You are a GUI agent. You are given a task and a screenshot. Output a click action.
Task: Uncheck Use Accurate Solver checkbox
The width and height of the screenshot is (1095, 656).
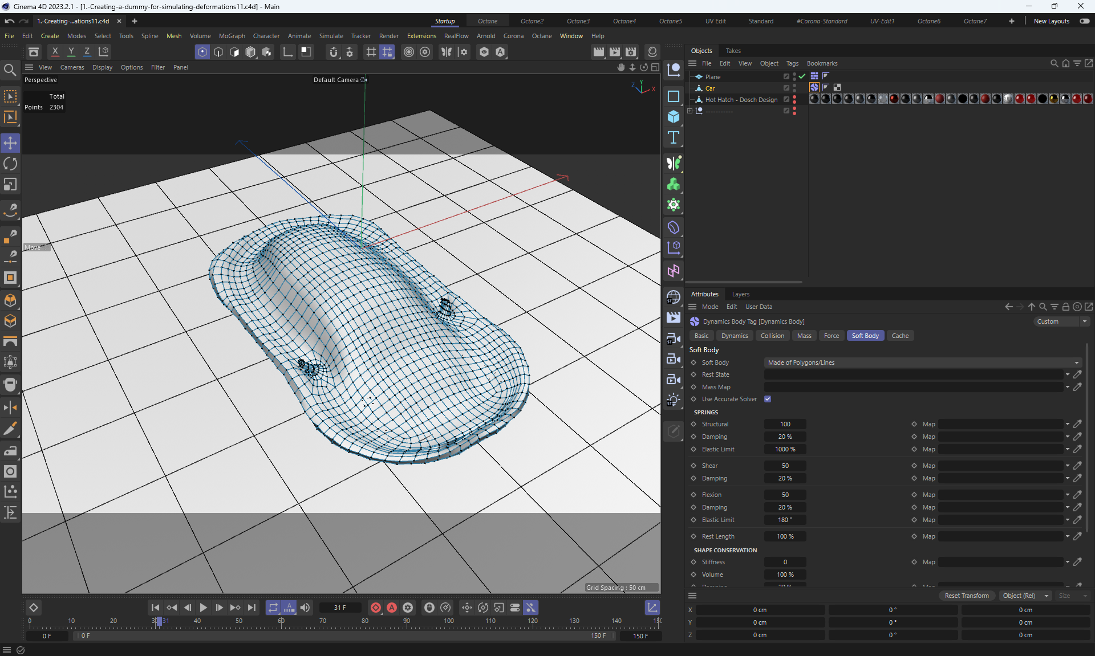[768, 399]
